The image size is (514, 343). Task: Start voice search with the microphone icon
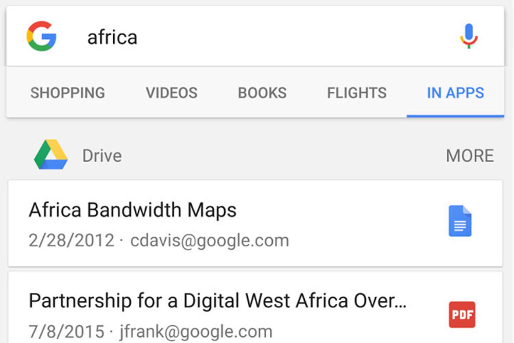469,36
